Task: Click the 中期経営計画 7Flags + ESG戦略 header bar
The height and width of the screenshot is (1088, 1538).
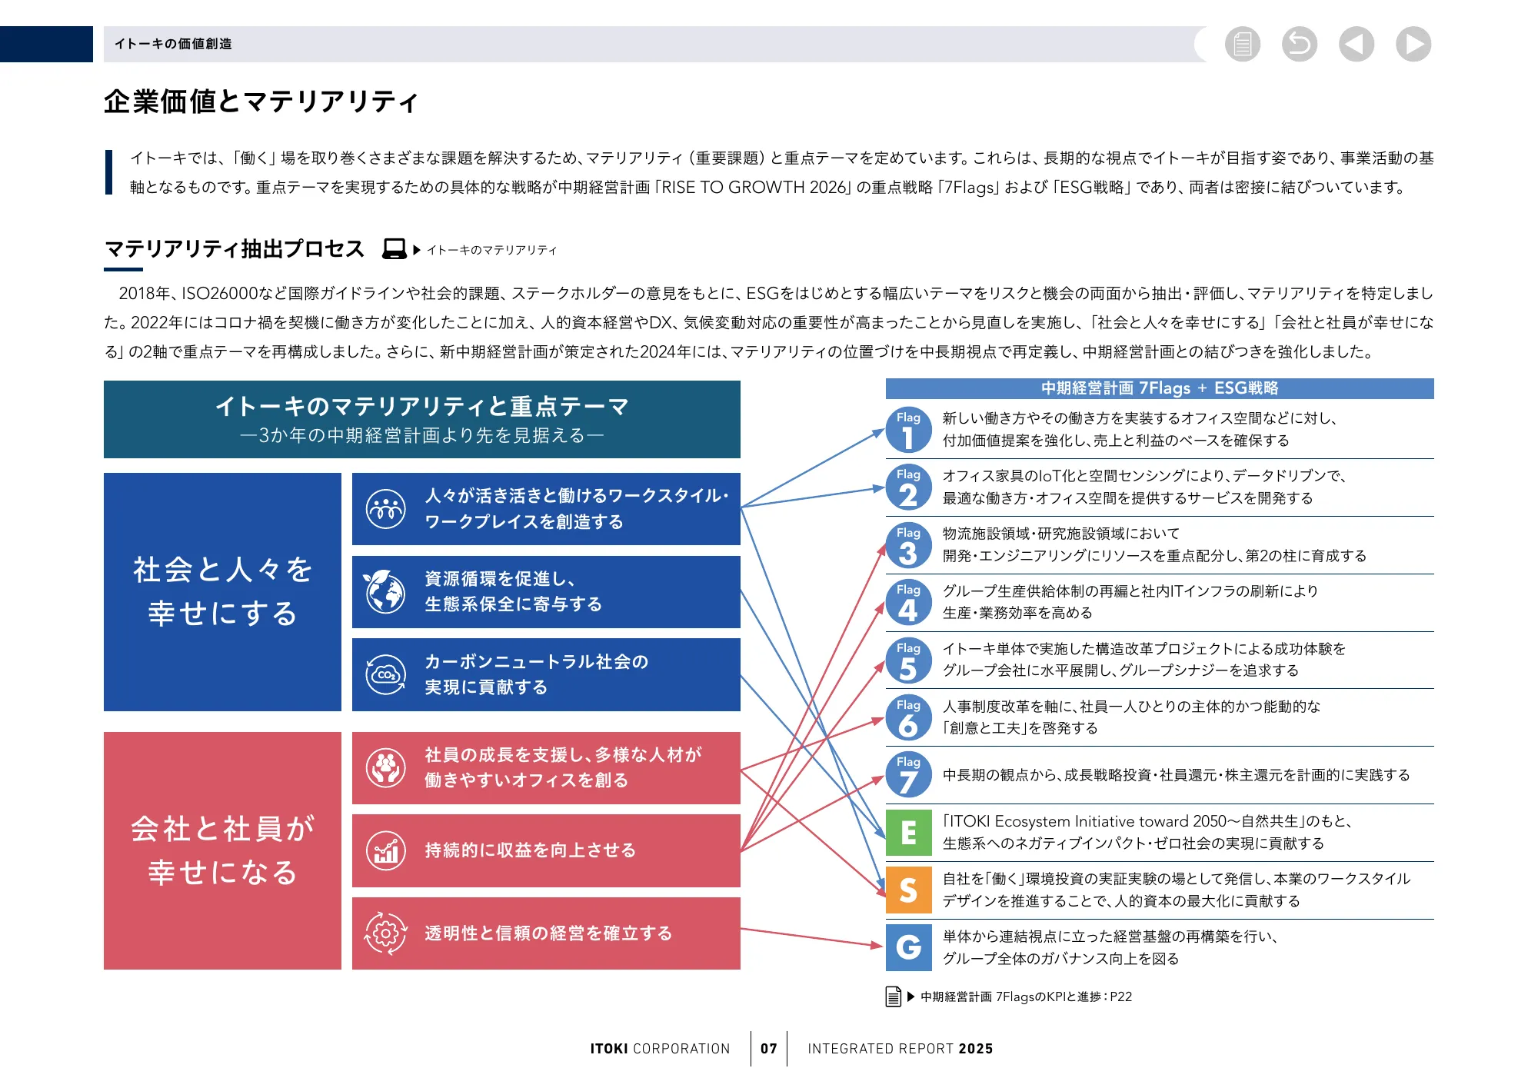Action: point(1161,390)
